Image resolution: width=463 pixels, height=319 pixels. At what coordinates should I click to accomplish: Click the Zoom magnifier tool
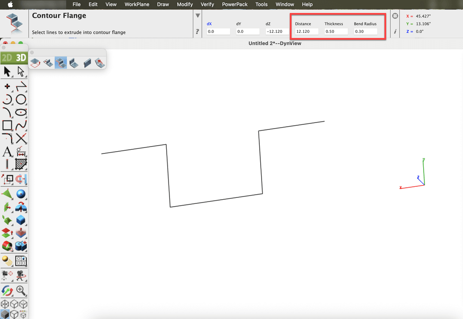click(x=21, y=290)
